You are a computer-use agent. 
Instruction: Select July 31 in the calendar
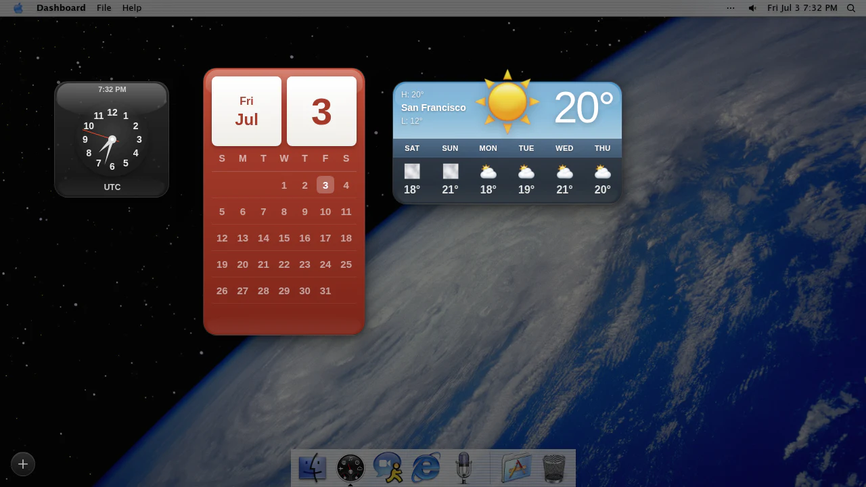coord(325,291)
